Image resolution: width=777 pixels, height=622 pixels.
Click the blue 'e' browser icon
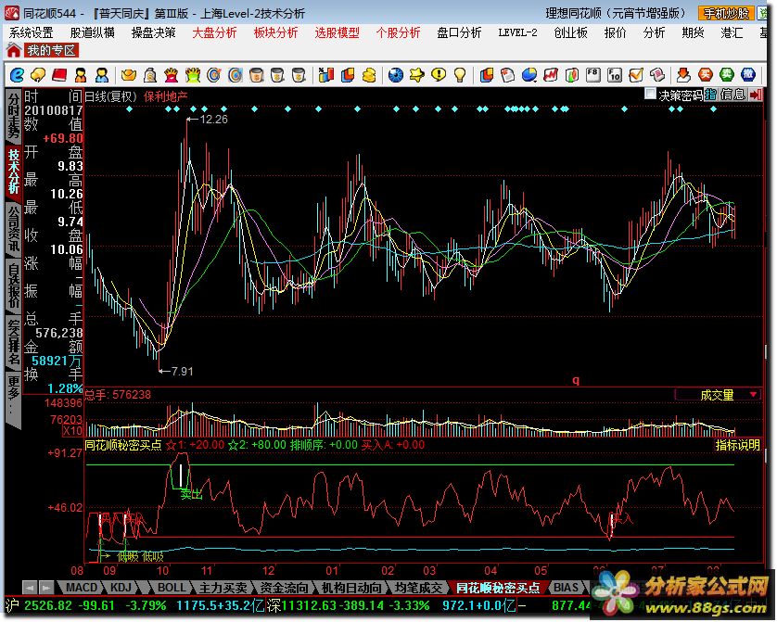(x=17, y=75)
